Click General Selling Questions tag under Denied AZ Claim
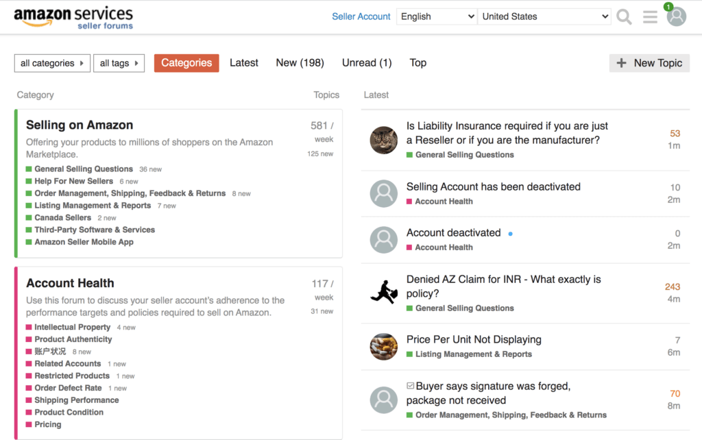Viewport: 702px width, 440px height. tap(465, 308)
